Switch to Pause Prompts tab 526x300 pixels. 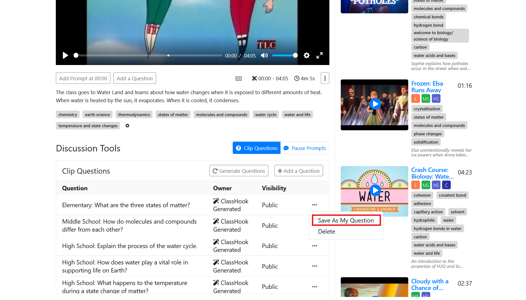[x=305, y=148]
